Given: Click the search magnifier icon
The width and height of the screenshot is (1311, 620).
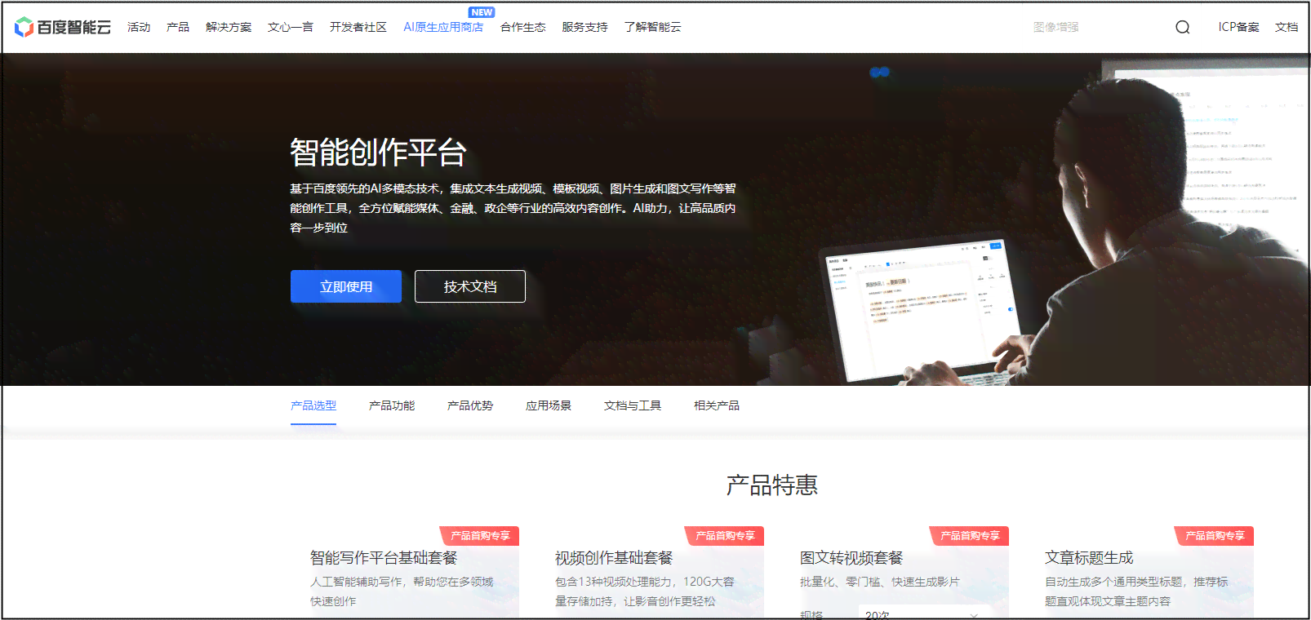Looking at the screenshot, I should coord(1182,27).
